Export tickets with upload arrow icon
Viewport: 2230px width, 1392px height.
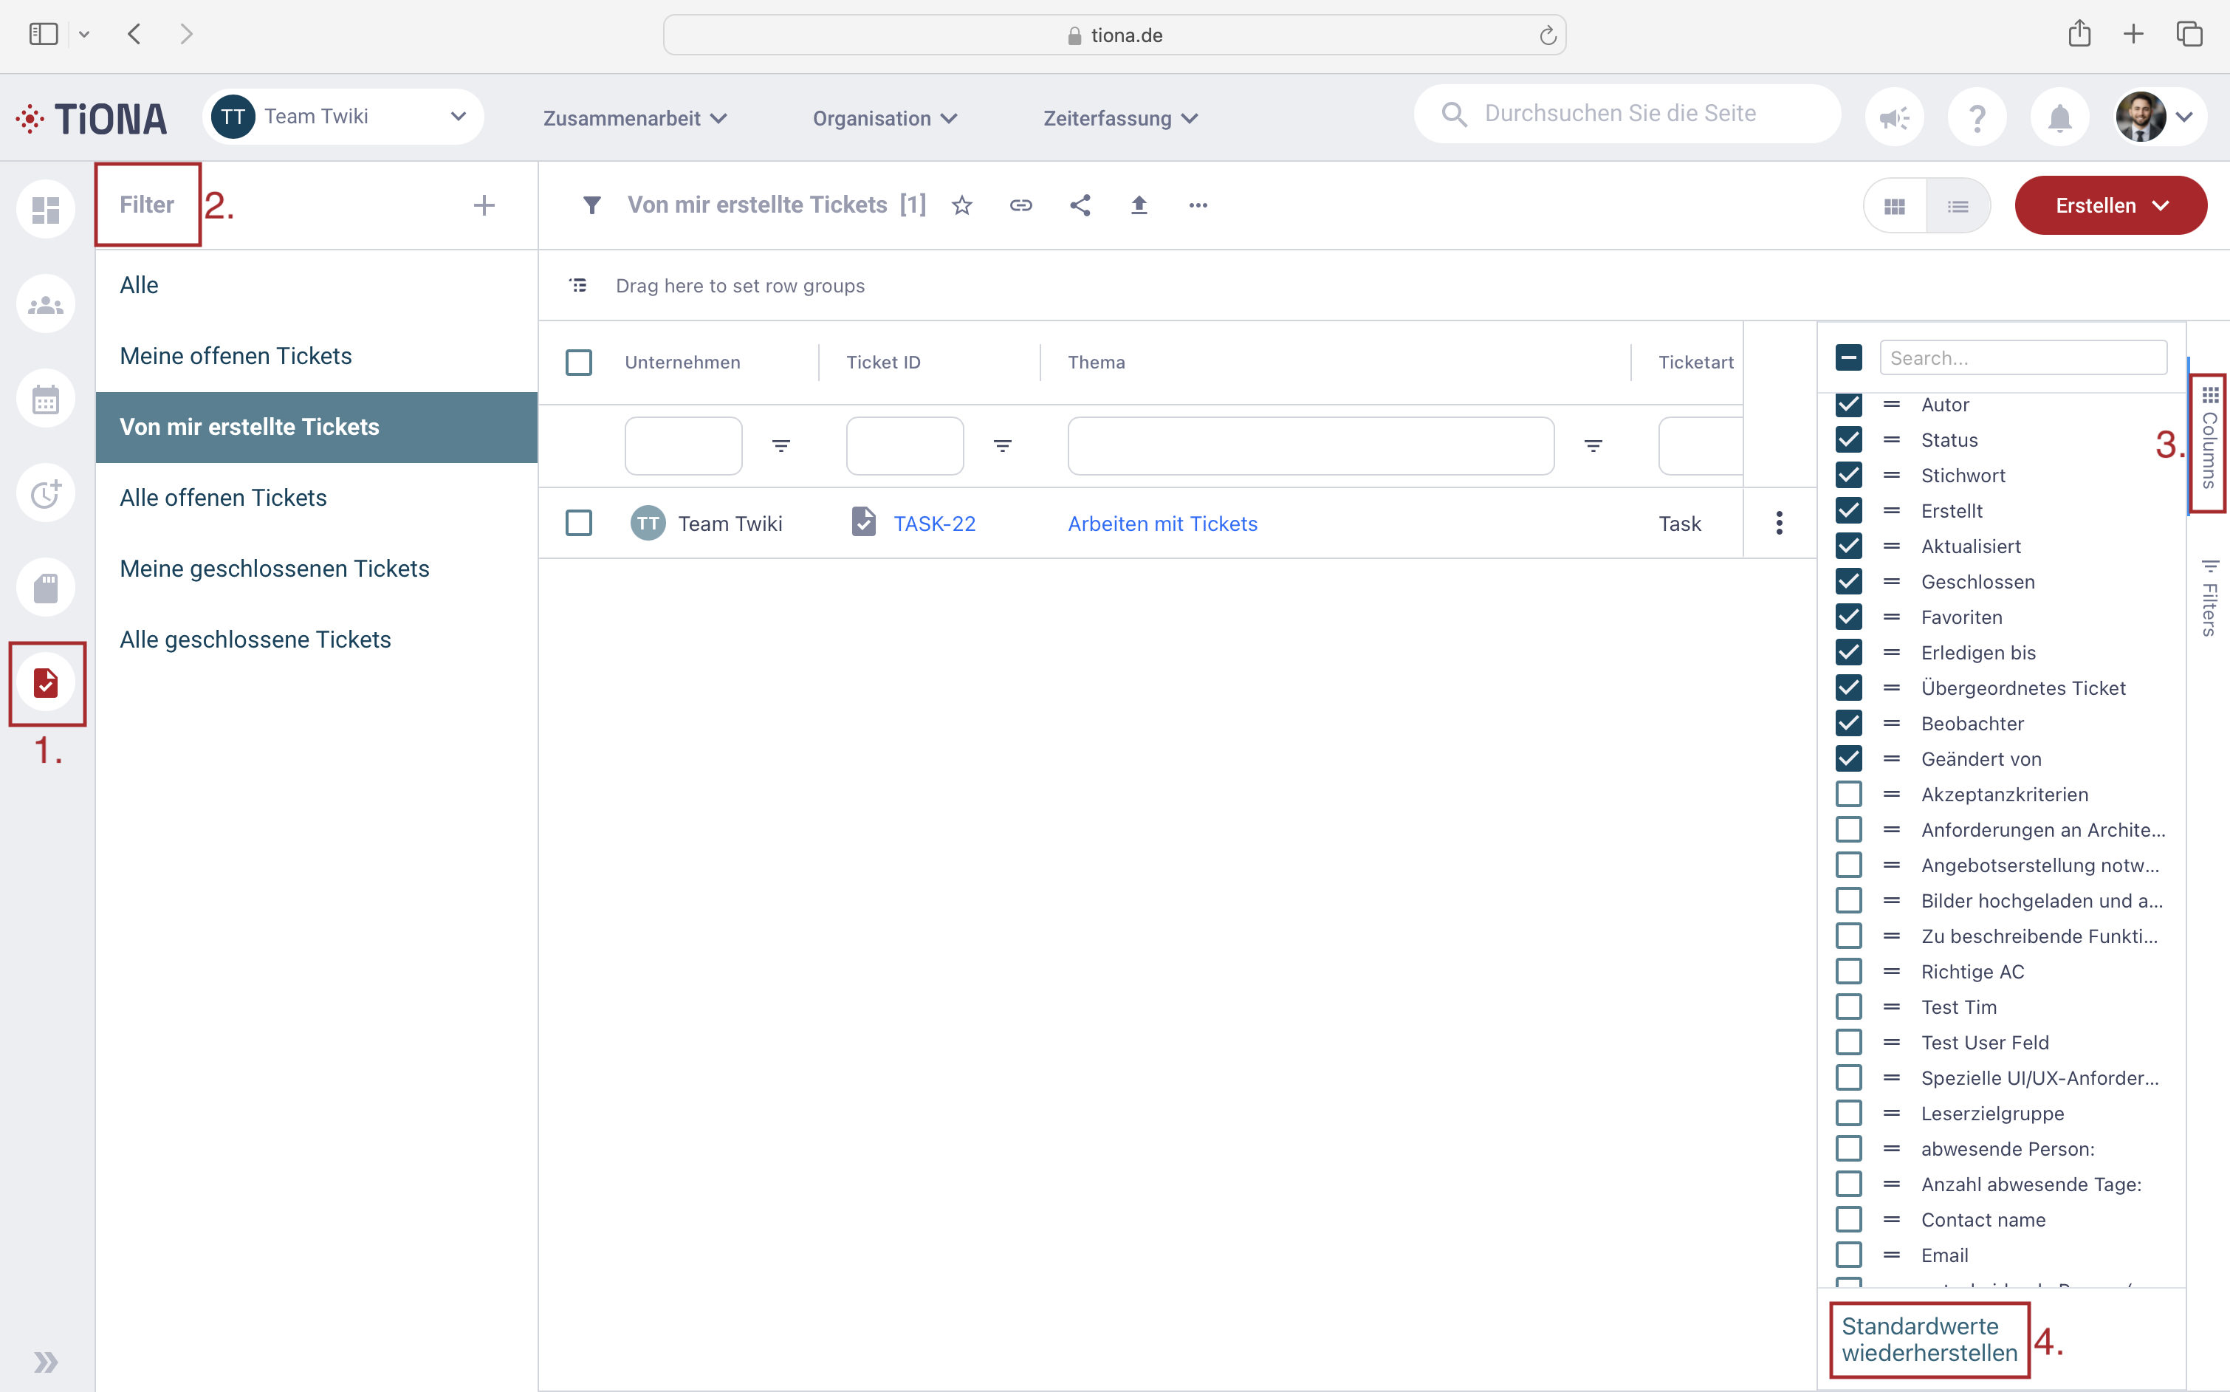pyautogui.click(x=1139, y=205)
